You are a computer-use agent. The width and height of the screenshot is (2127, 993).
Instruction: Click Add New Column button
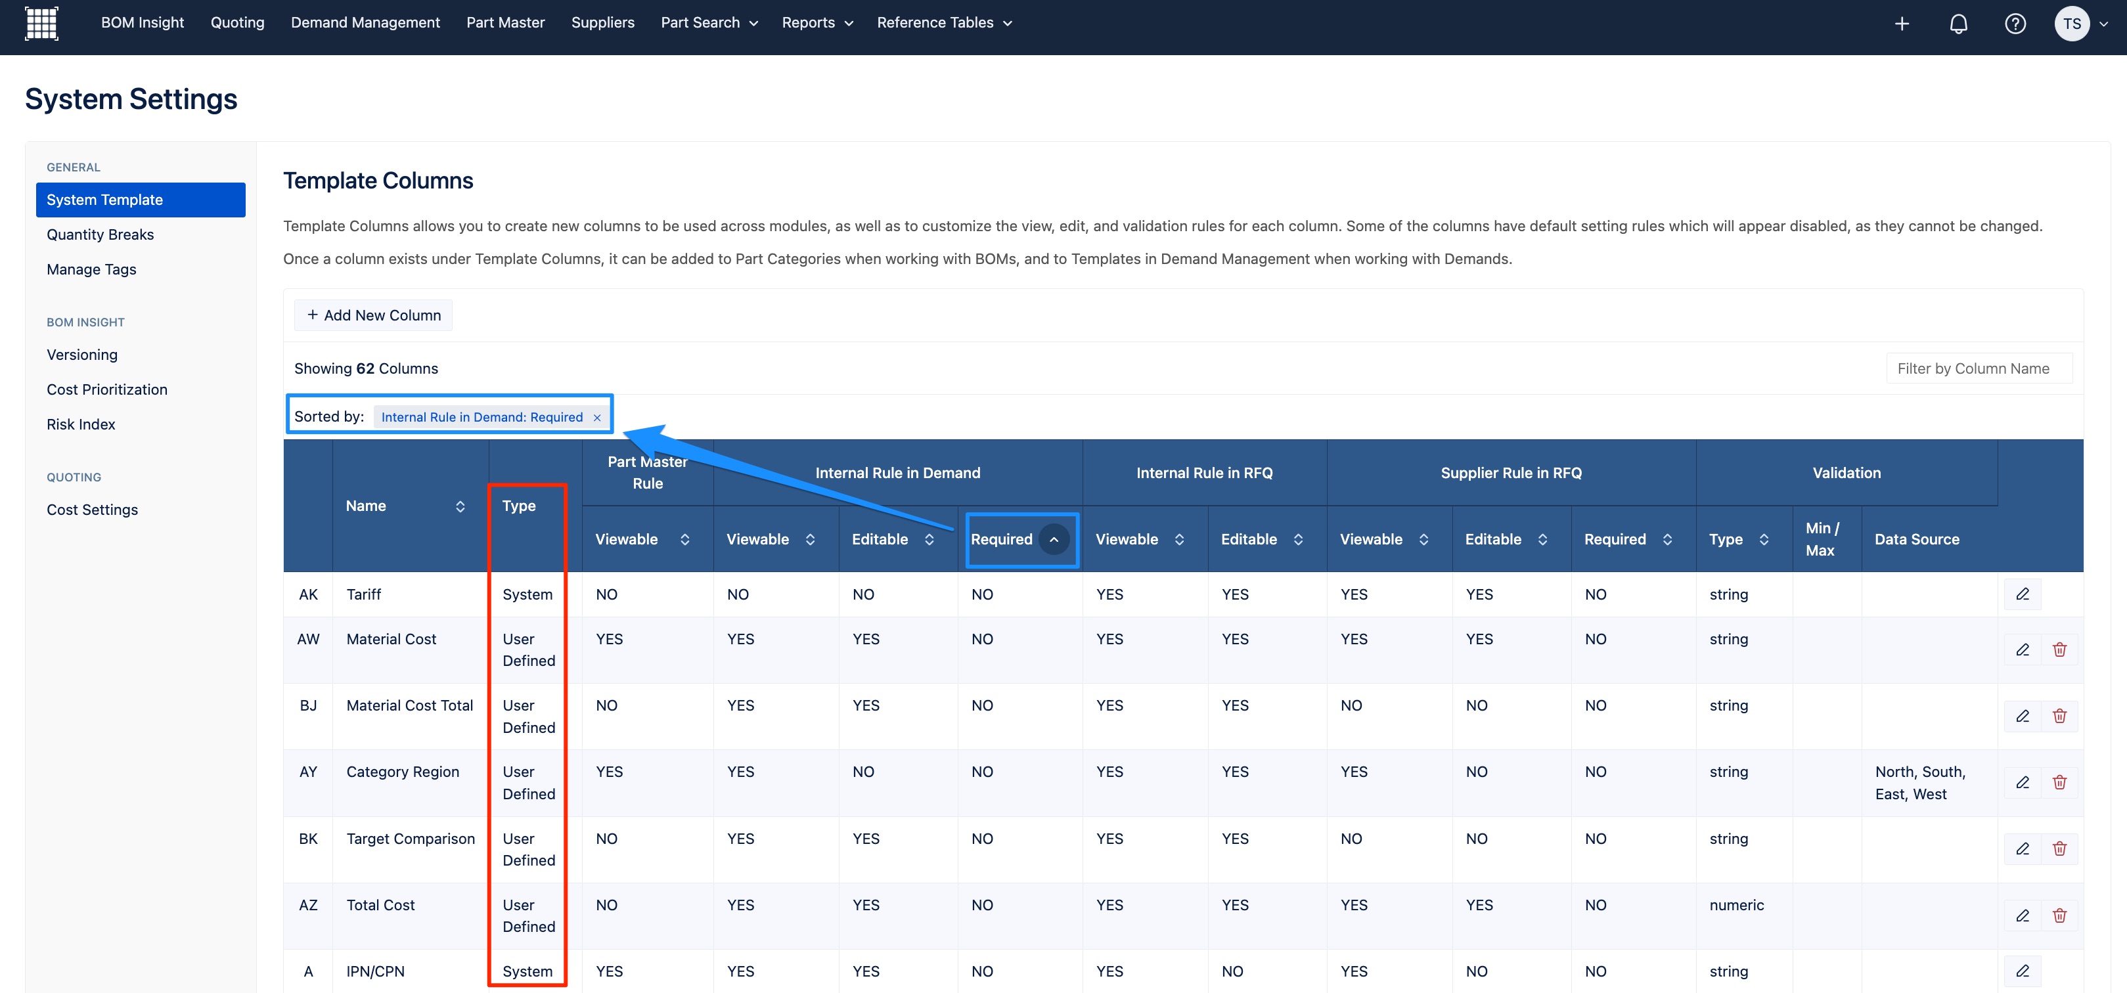coord(373,315)
